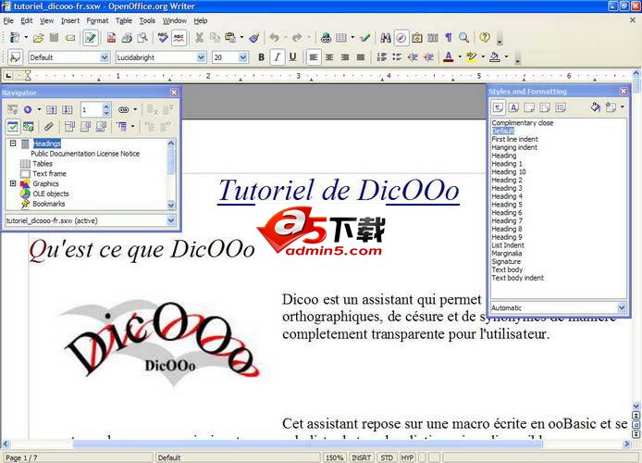
Task: Open Page Preview icon
Action: click(142, 38)
